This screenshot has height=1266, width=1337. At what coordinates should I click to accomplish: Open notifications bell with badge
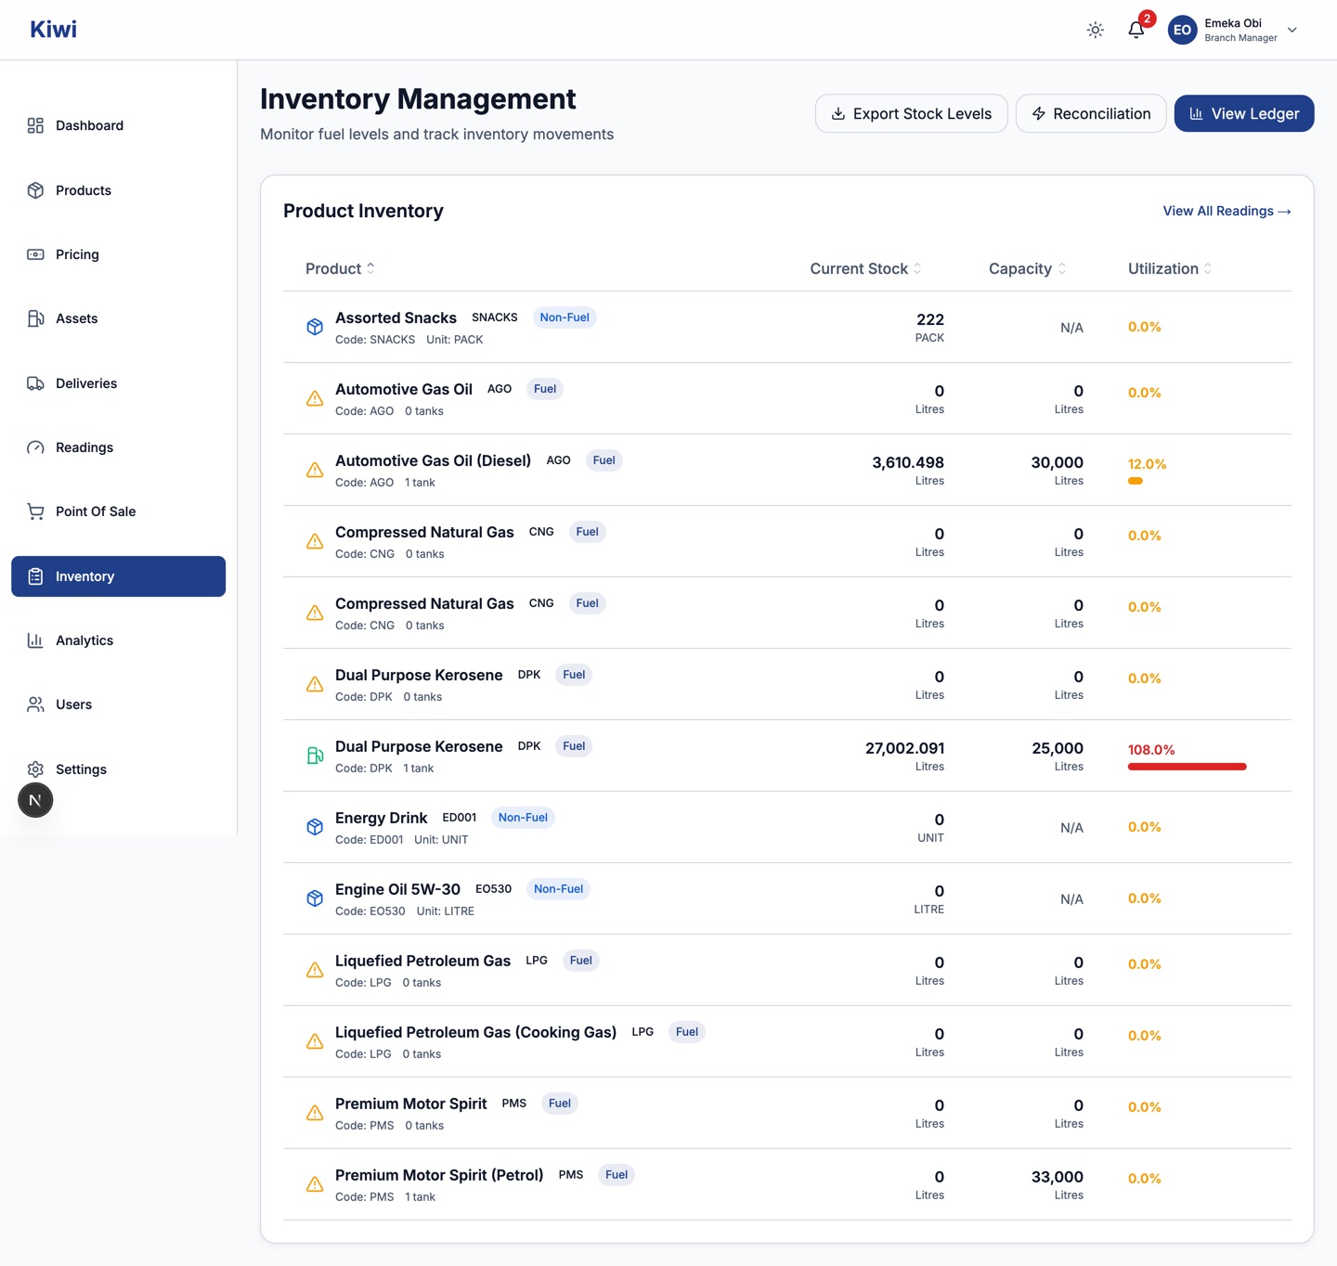tap(1137, 29)
